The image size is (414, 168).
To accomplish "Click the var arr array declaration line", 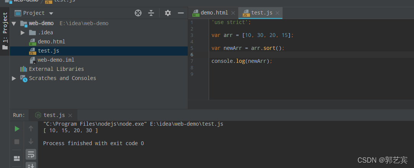I will point(253,35).
